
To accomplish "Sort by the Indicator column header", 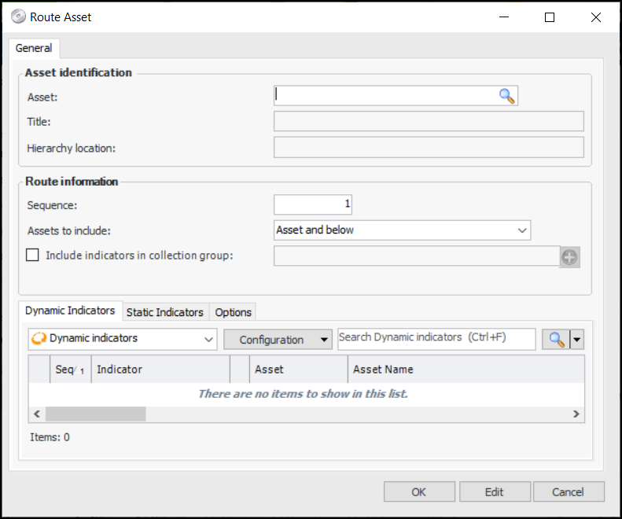I will coord(160,369).
